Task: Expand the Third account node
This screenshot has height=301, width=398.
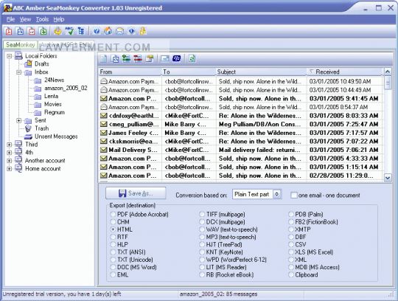Action: (10, 145)
